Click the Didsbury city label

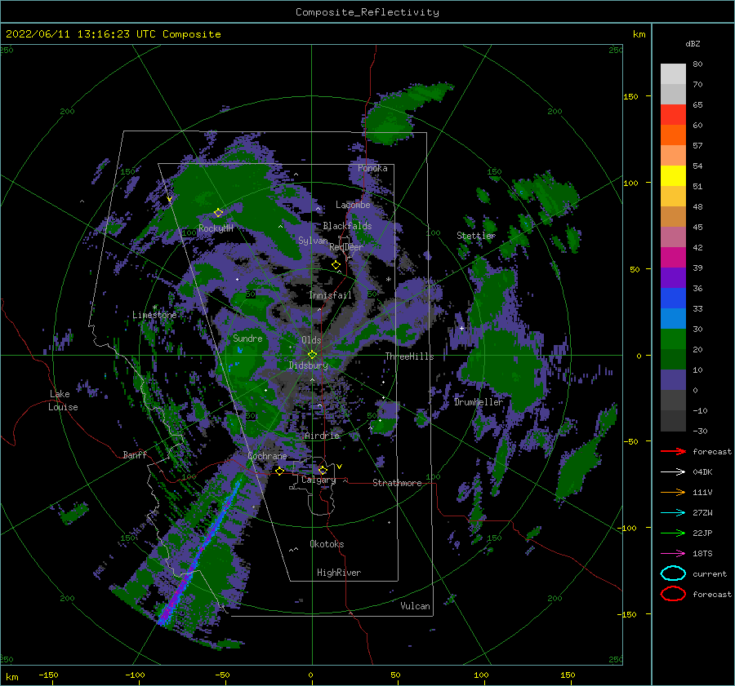308,365
